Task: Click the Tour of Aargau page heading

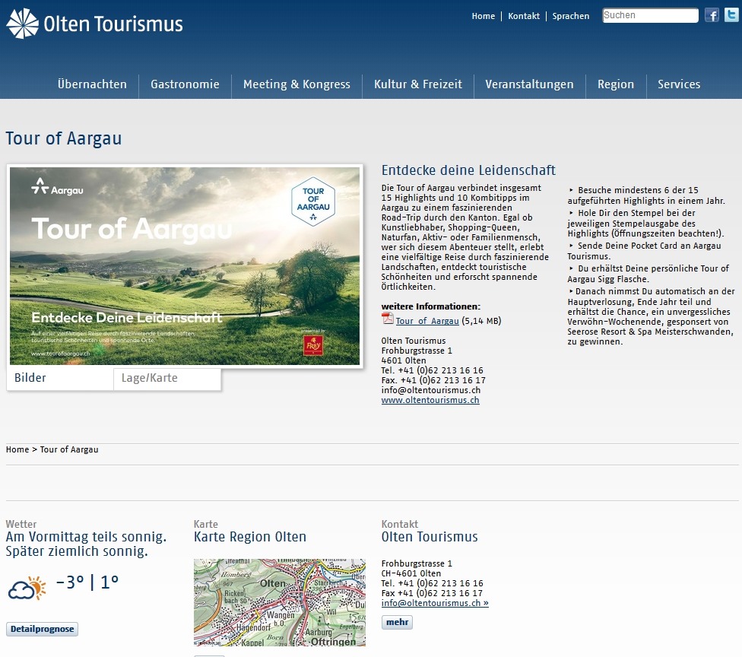Action: 64,138
